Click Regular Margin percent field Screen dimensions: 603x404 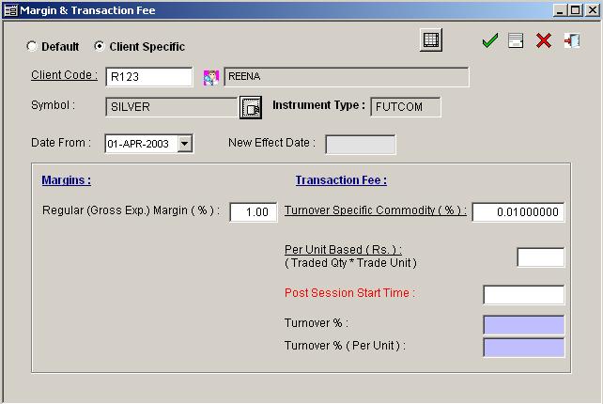coord(254,212)
